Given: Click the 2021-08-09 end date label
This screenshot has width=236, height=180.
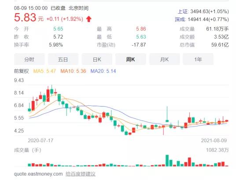Looking at the screenshot, I should [214, 140].
